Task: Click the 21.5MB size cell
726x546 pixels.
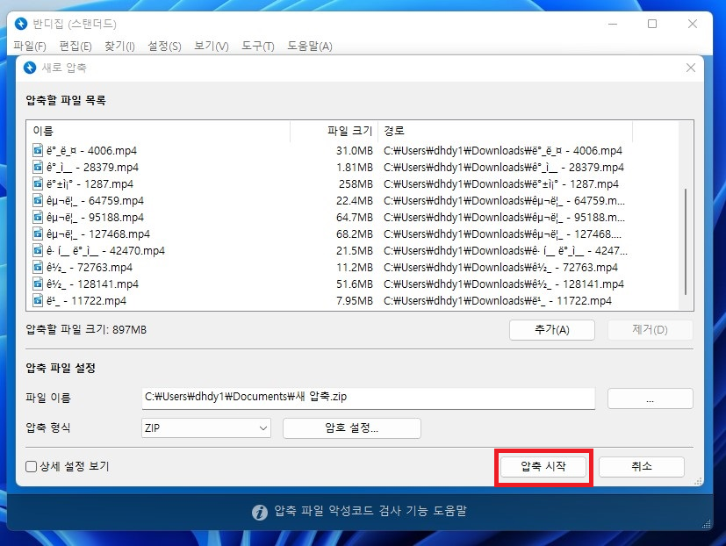Action: [x=354, y=250]
